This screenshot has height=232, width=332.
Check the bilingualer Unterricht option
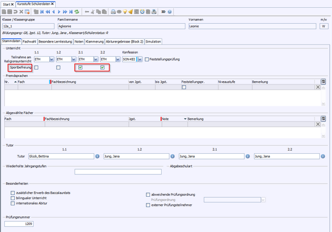point(13,198)
